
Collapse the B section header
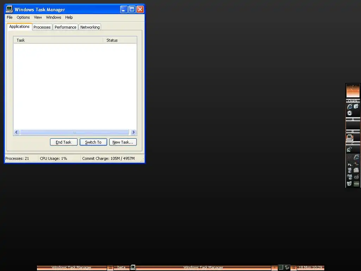[353, 132]
